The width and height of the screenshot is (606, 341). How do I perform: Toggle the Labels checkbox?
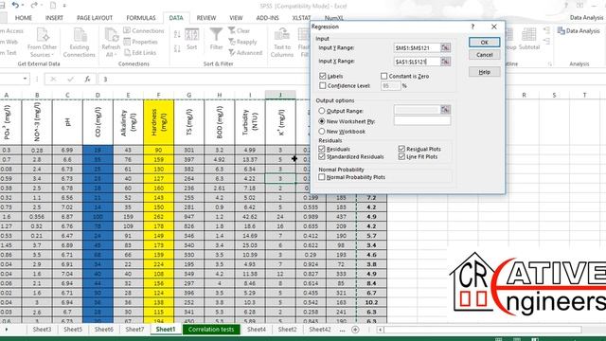click(323, 76)
